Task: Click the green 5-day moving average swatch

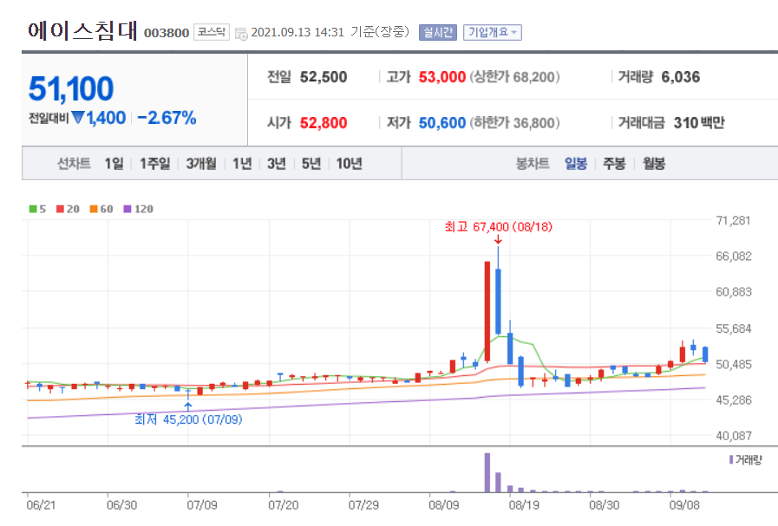Action: [33, 209]
